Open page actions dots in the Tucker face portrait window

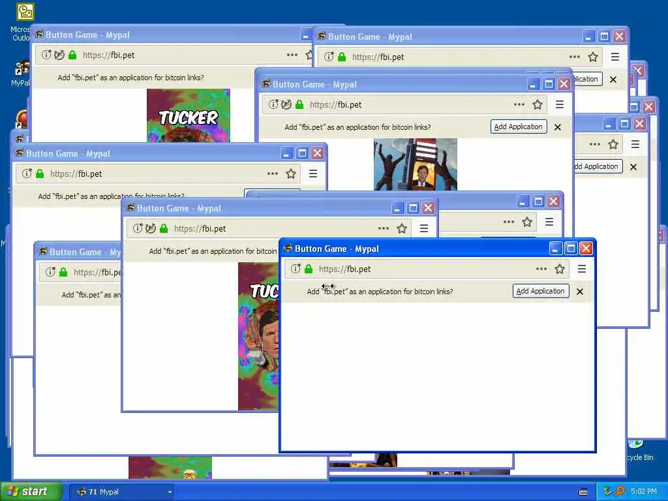(x=384, y=228)
